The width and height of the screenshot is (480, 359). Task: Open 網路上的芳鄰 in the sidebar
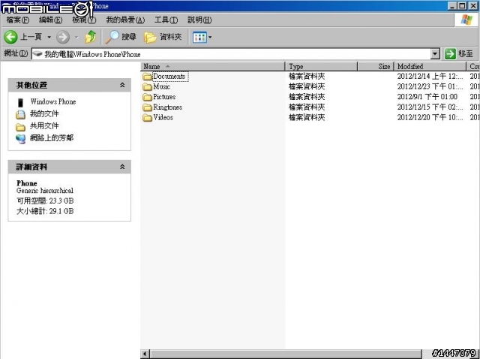[52, 138]
